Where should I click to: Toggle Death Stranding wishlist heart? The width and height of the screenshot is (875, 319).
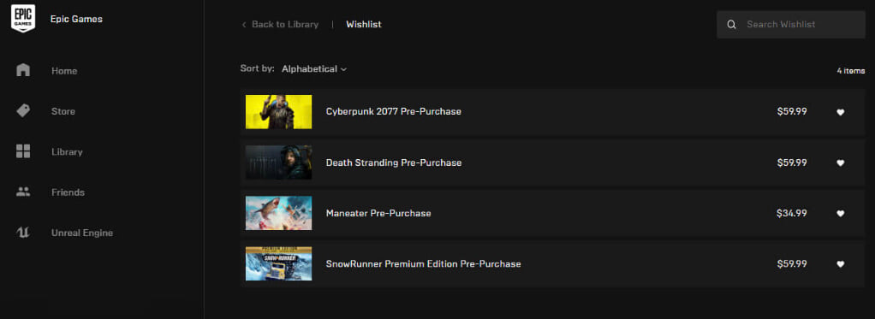841,162
